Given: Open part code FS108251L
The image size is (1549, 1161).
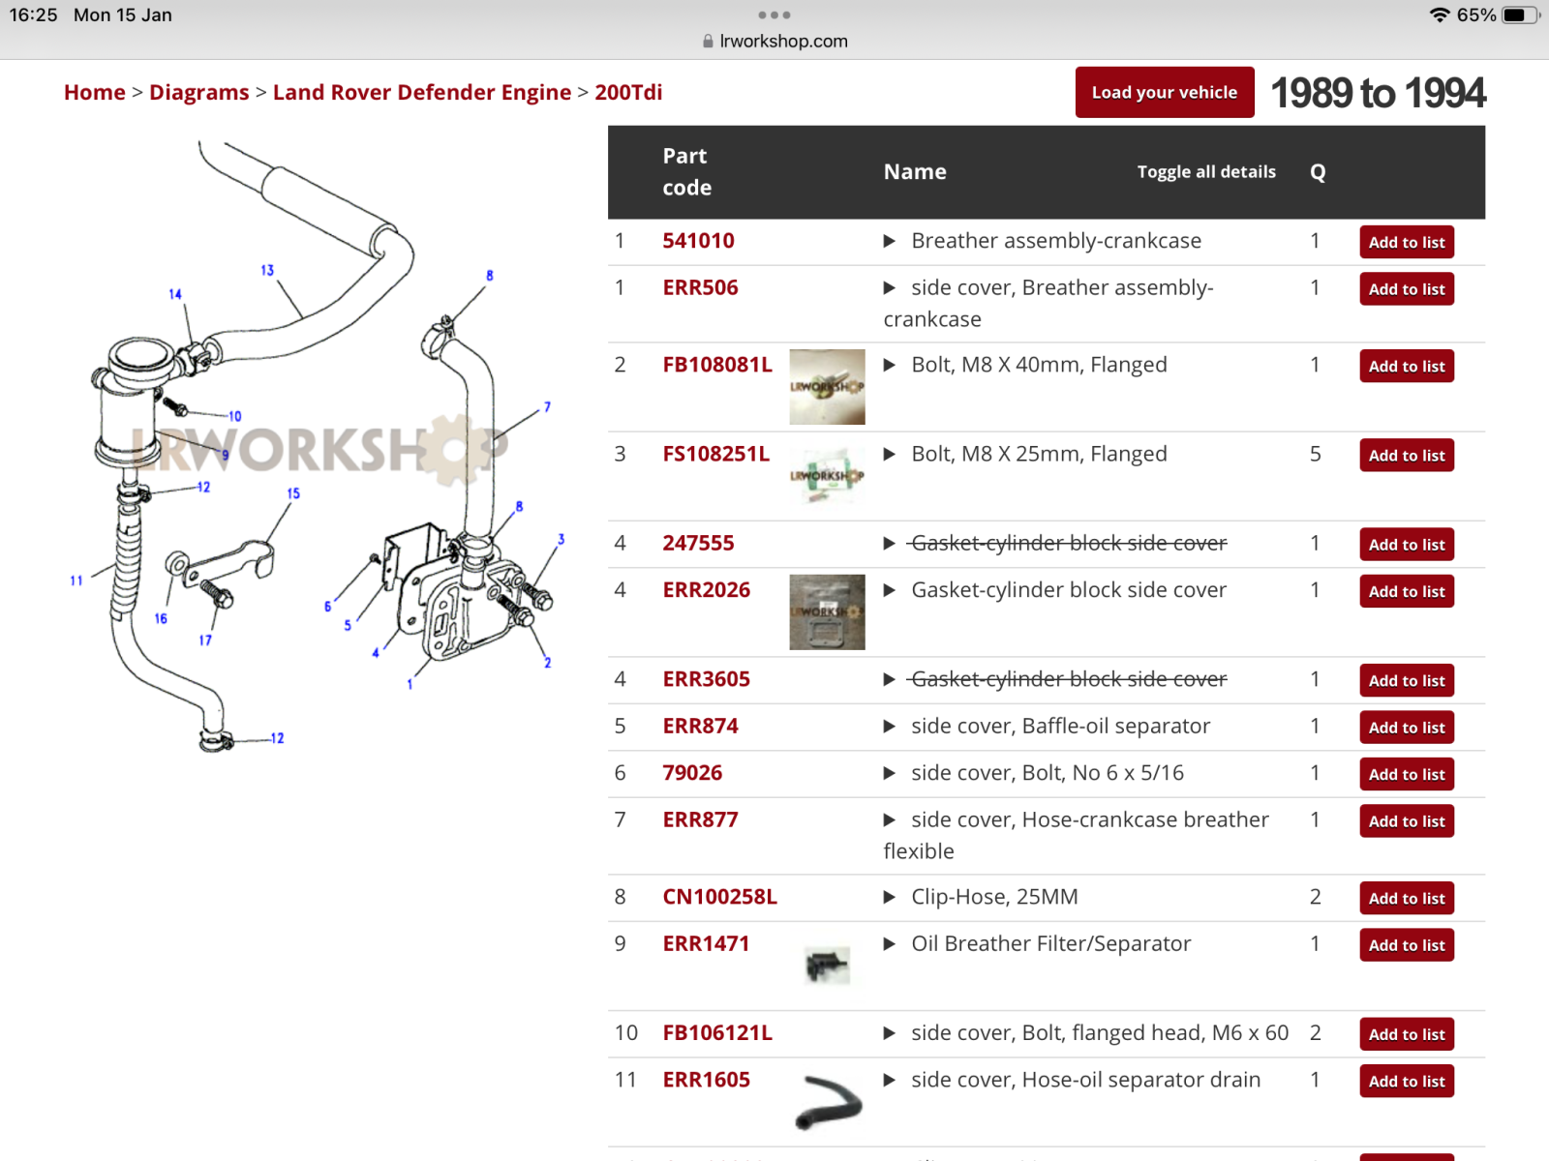Looking at the screenshot, I should [x=716, y=454].
